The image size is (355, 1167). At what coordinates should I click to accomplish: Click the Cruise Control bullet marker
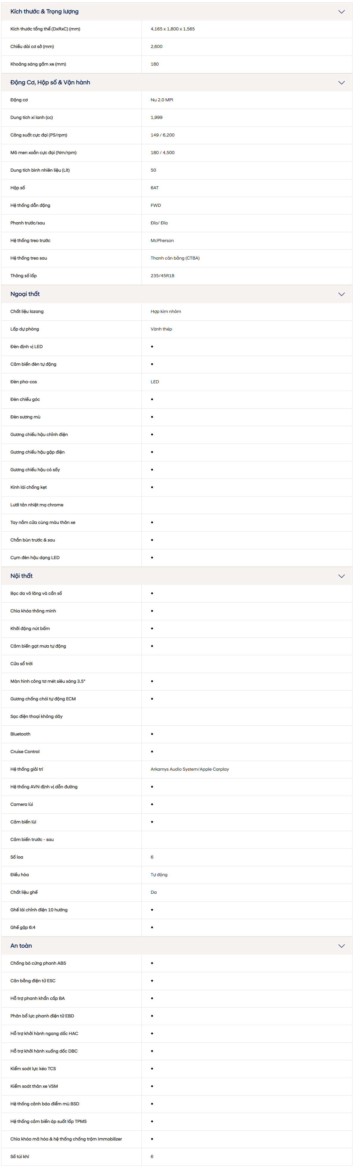[152, 752]
